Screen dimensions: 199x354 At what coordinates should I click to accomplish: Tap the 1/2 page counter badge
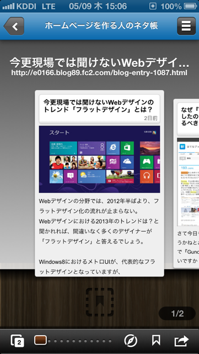(x=177, y=314)
